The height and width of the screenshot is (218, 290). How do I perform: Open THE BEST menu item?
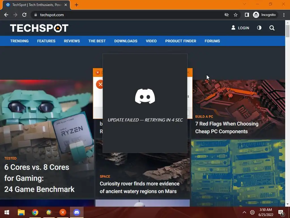[97, 41]
